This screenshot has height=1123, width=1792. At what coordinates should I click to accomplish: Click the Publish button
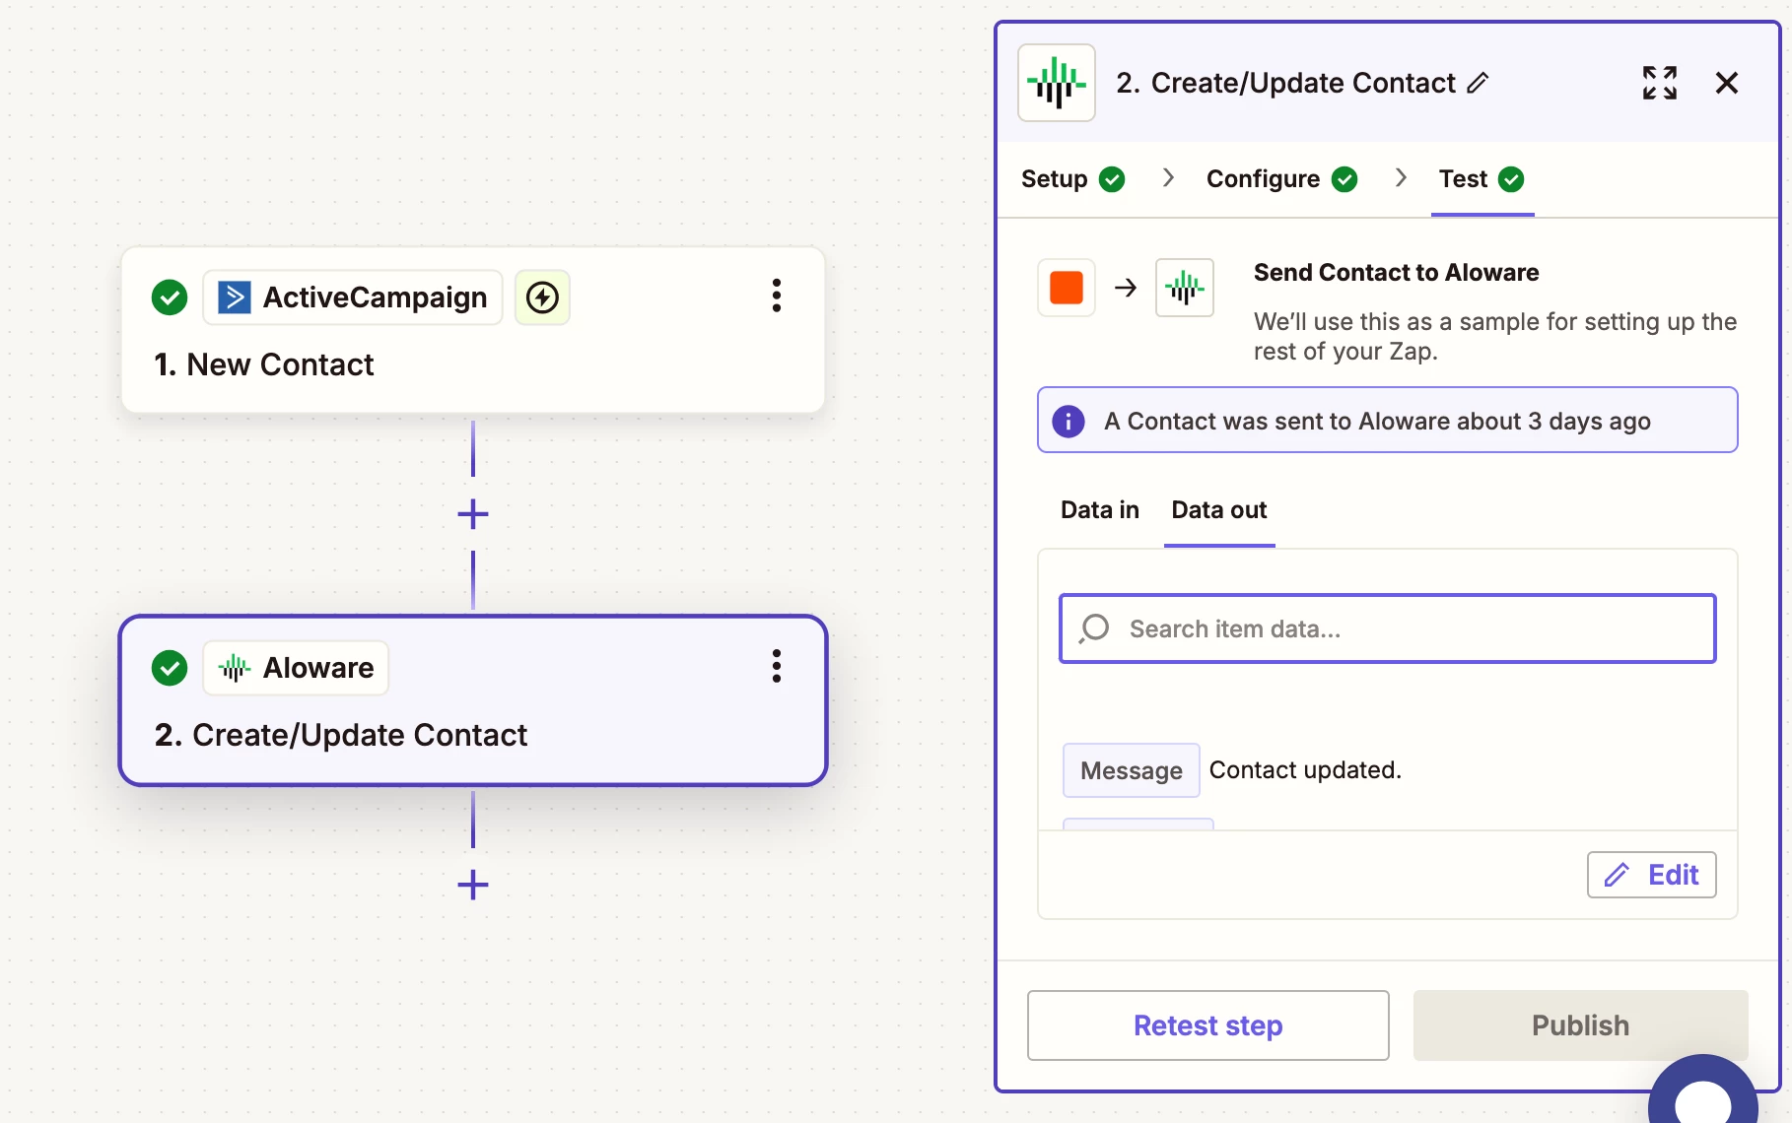[1581, 1025]
